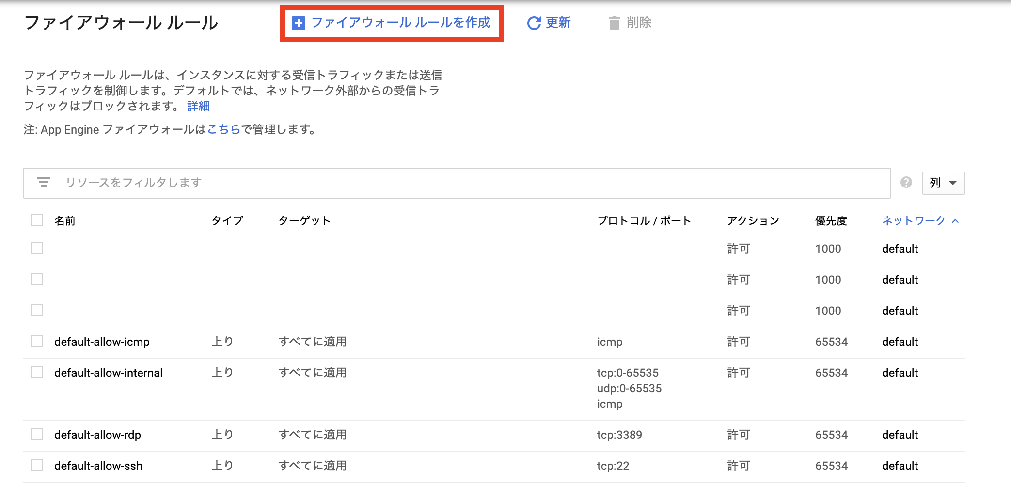Click the こちら App Engine firewall link

pos(224,129)
